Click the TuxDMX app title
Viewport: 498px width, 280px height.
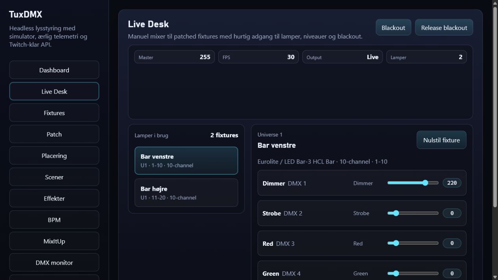click(x=26, y=15)
